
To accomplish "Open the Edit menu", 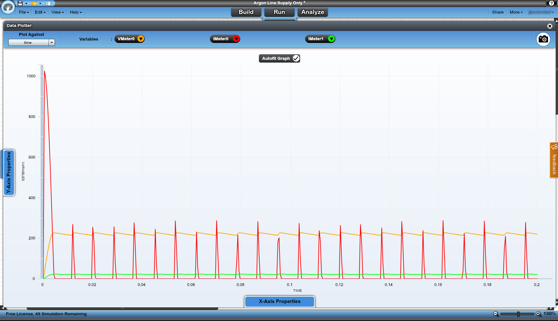I will (40, 12).
